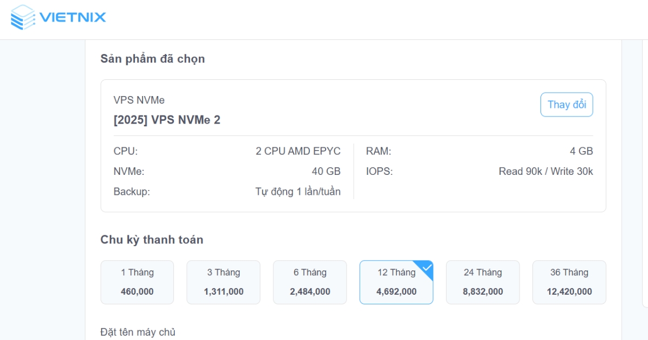Click the Sản phẩm đã chọn heading
The height and width of the screenshot is (340, 648).
pyautogui.click(x=152, y=59)
